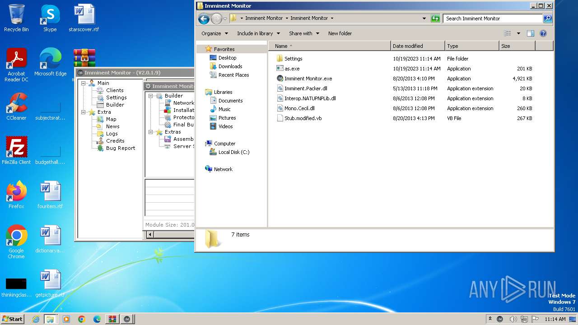Open Include in library dropdown
Screen dimensions: 578x325
pyautogui.click(x=258, y=33)
